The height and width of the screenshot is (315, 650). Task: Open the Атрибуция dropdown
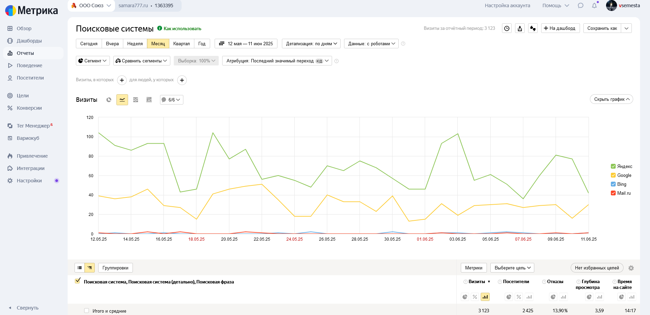pos(277,61)
